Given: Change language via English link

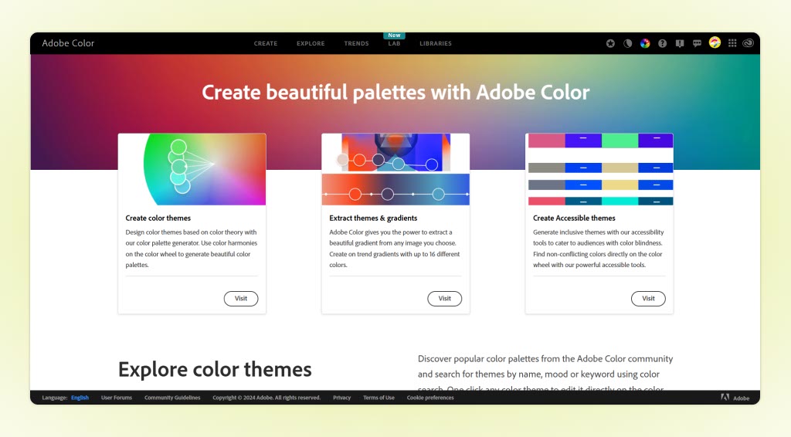Looking at the screenshot, I should (80, 398).
